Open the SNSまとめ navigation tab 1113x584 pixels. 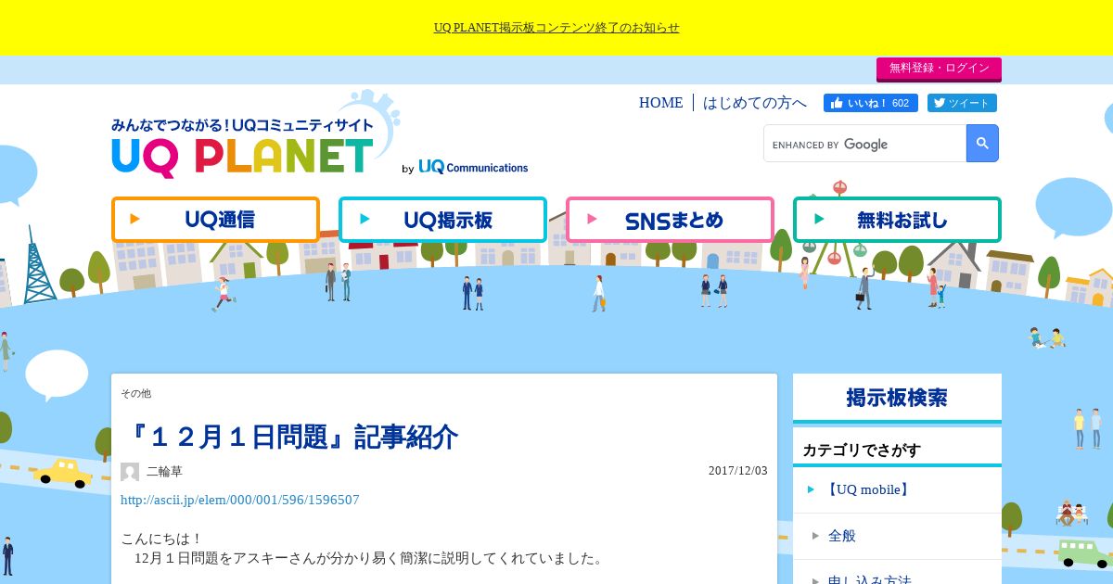[x=670, y=220]
